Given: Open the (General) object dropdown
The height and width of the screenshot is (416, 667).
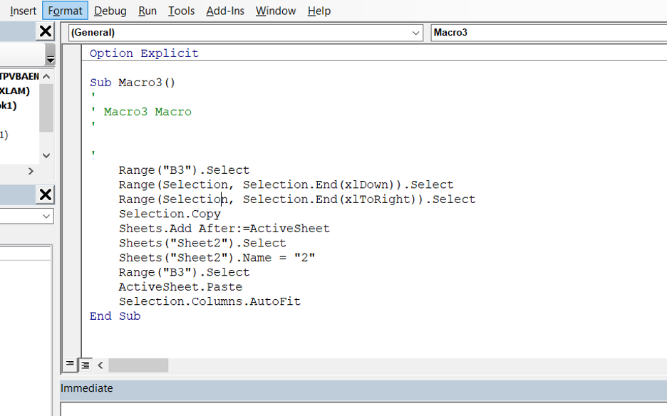Looking at the screenshot, I should pyautogui.click(x=417, y=33).
